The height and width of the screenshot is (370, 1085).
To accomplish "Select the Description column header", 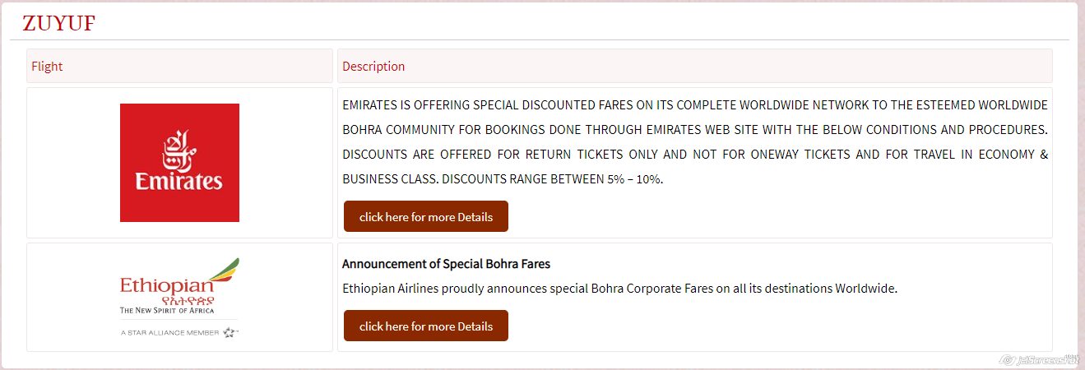I will pyautogui.click(x=695, y=66).
